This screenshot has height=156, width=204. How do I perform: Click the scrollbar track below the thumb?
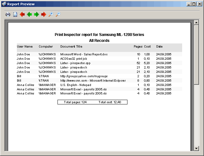pyautogui.click(x=196, y=115)
